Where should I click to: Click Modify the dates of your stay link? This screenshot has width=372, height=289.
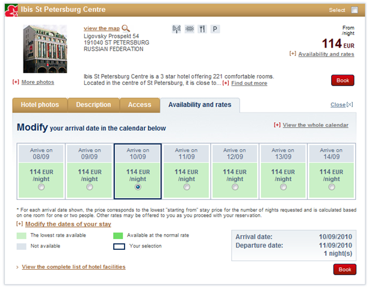[x=68, y=224]
